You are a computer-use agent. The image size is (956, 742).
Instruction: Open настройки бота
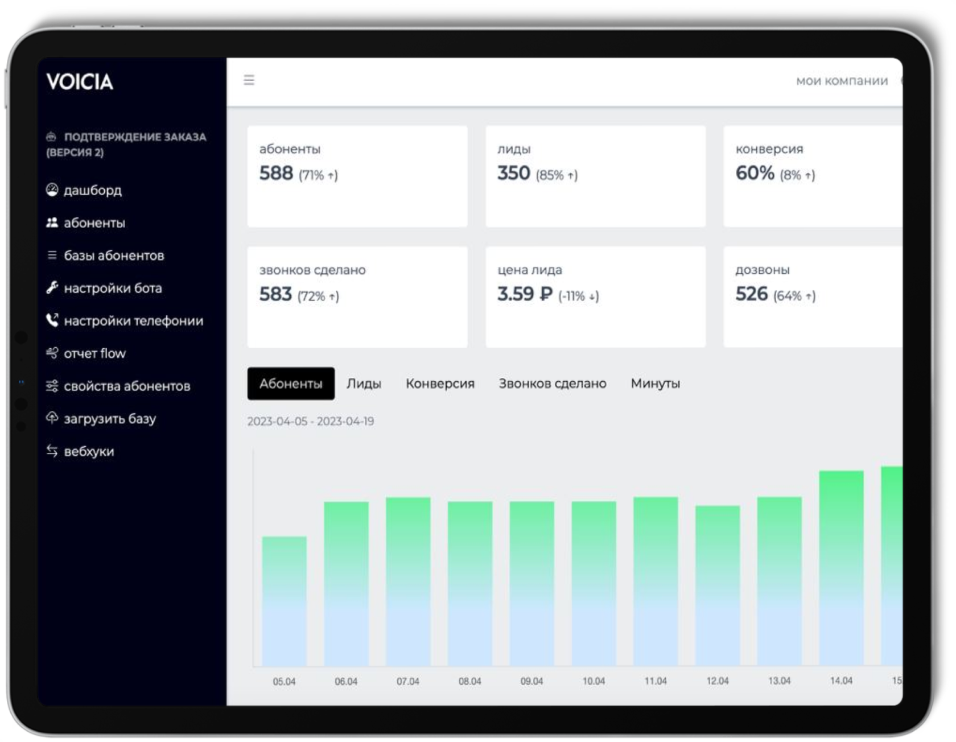click(x=113, y=288)
